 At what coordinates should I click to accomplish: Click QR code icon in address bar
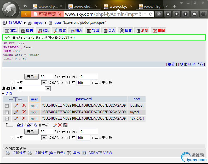pos(141,14)
